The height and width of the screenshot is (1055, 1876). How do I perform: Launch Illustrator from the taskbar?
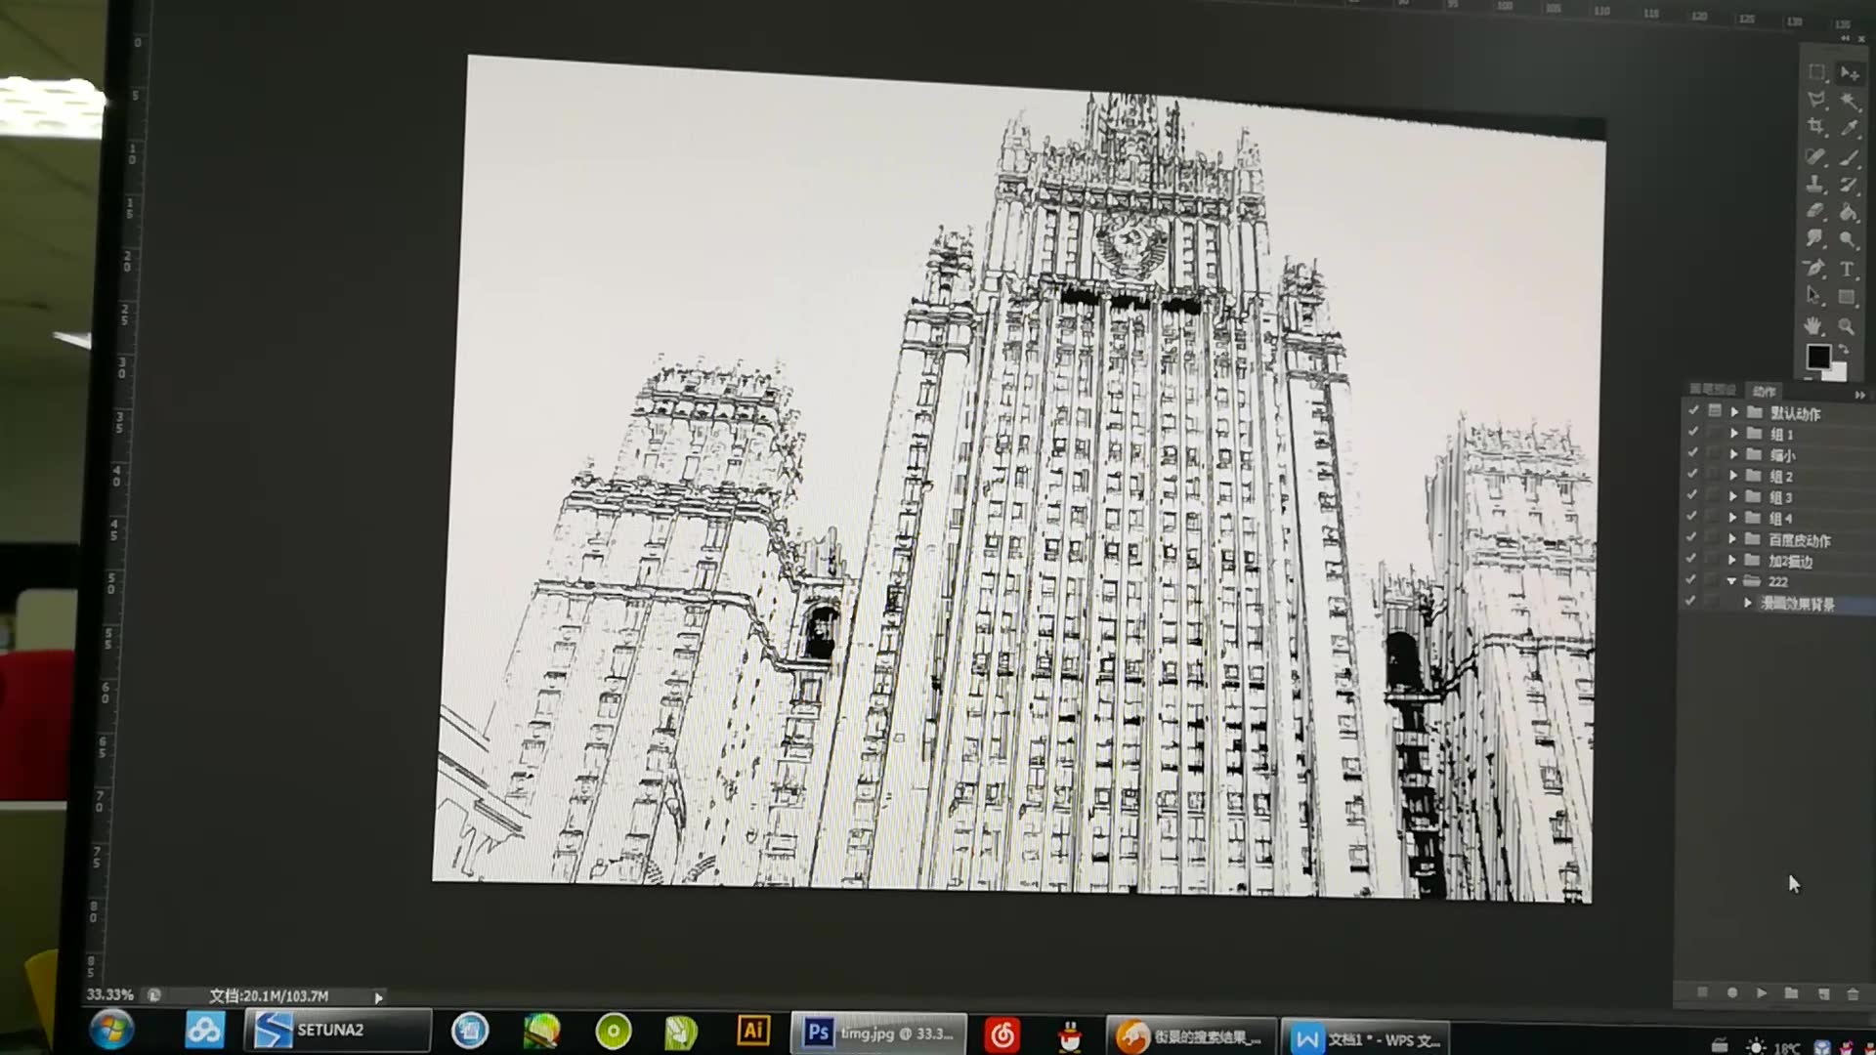pos(752,1031)
